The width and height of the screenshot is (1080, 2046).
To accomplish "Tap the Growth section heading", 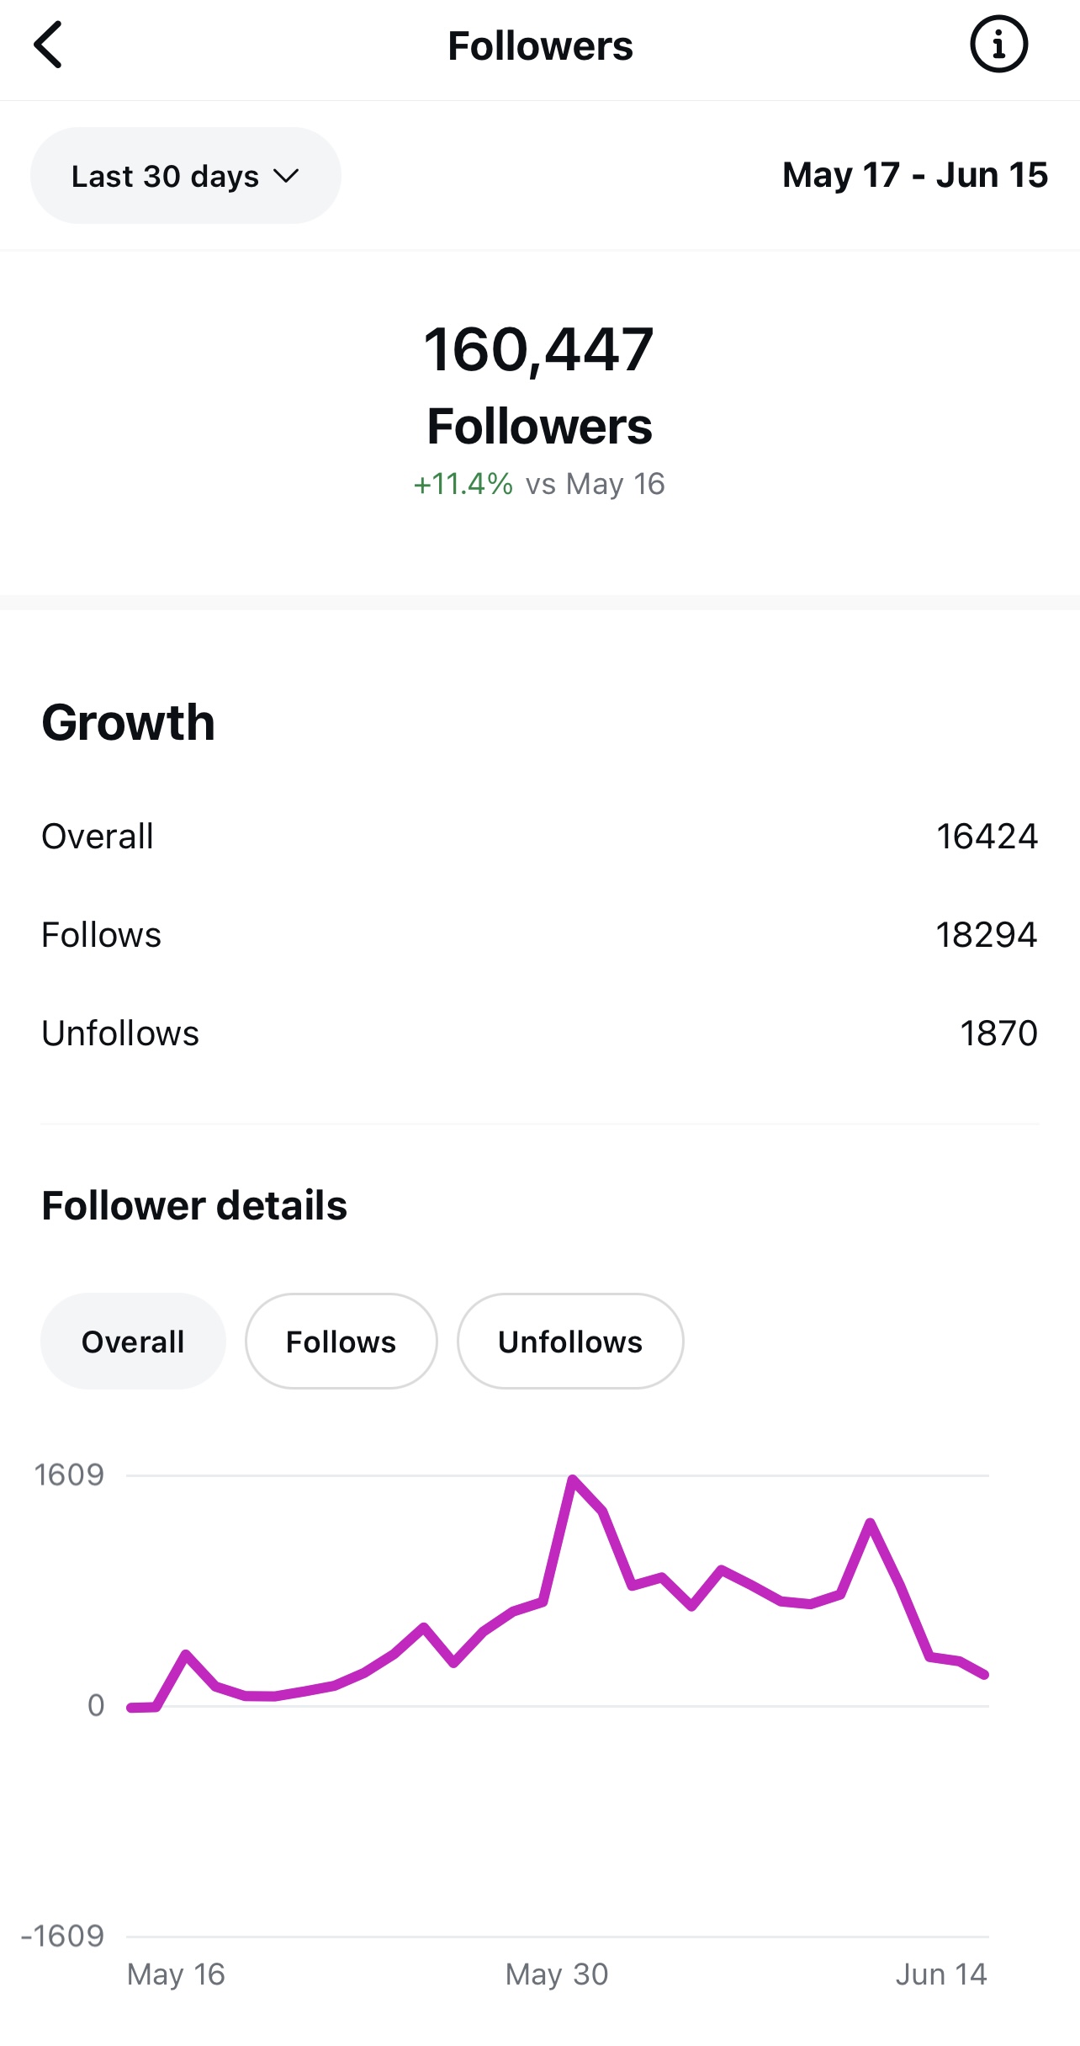I will click(x=129, y=722).
